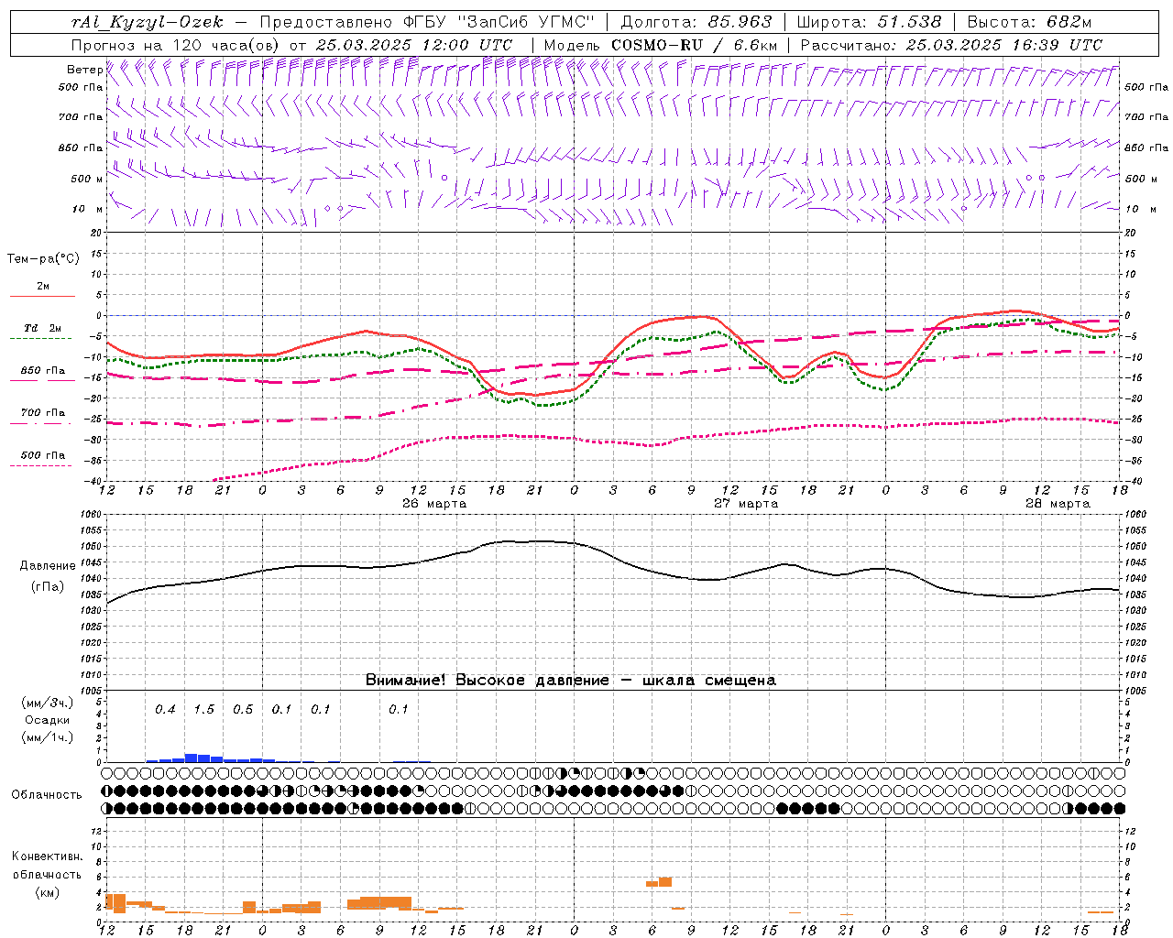Click the Ветер label
This screenshot has width=1173, height=938.
[84, 70]
